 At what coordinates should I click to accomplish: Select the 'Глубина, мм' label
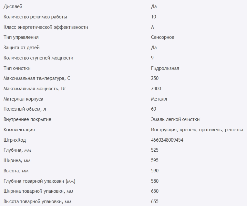pyautogui.click(x=17, y=150)
